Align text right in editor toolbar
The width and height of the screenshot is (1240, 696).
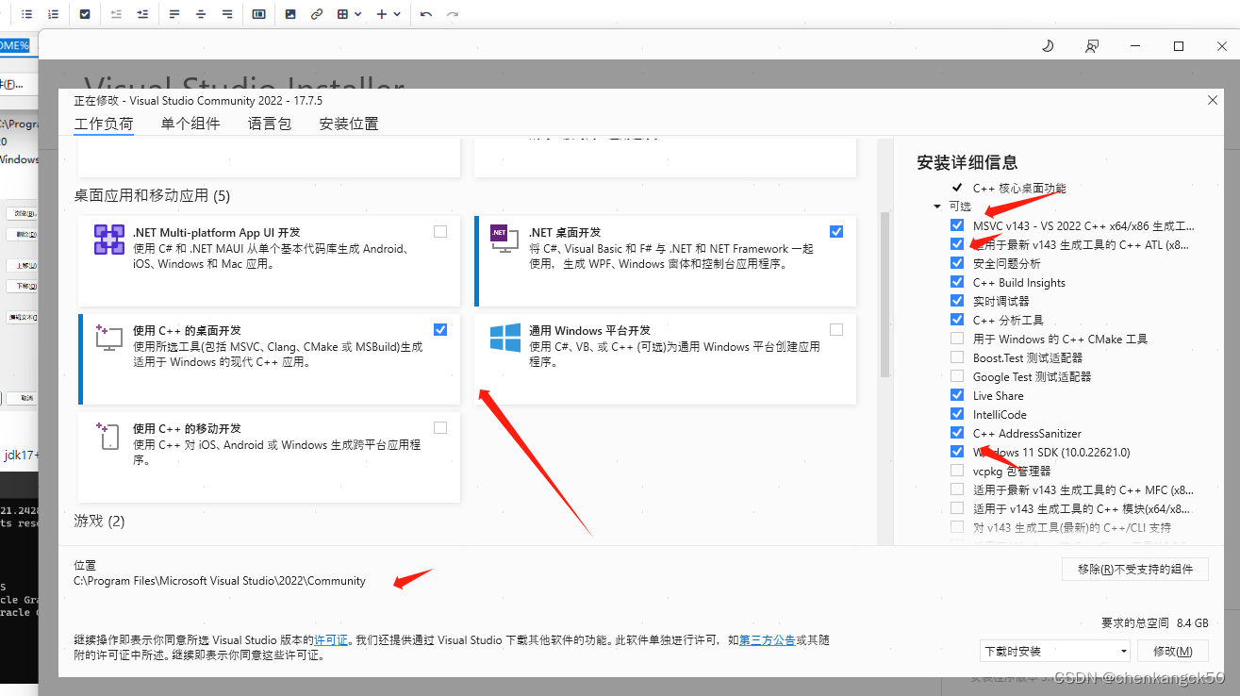coord(227,14)
